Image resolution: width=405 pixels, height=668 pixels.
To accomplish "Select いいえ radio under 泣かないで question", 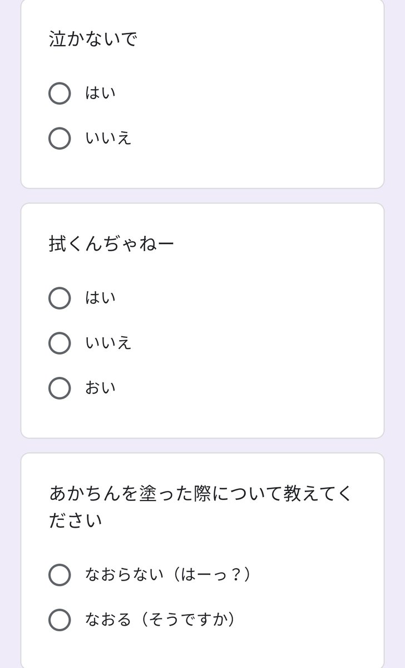I will coord(60,138).
